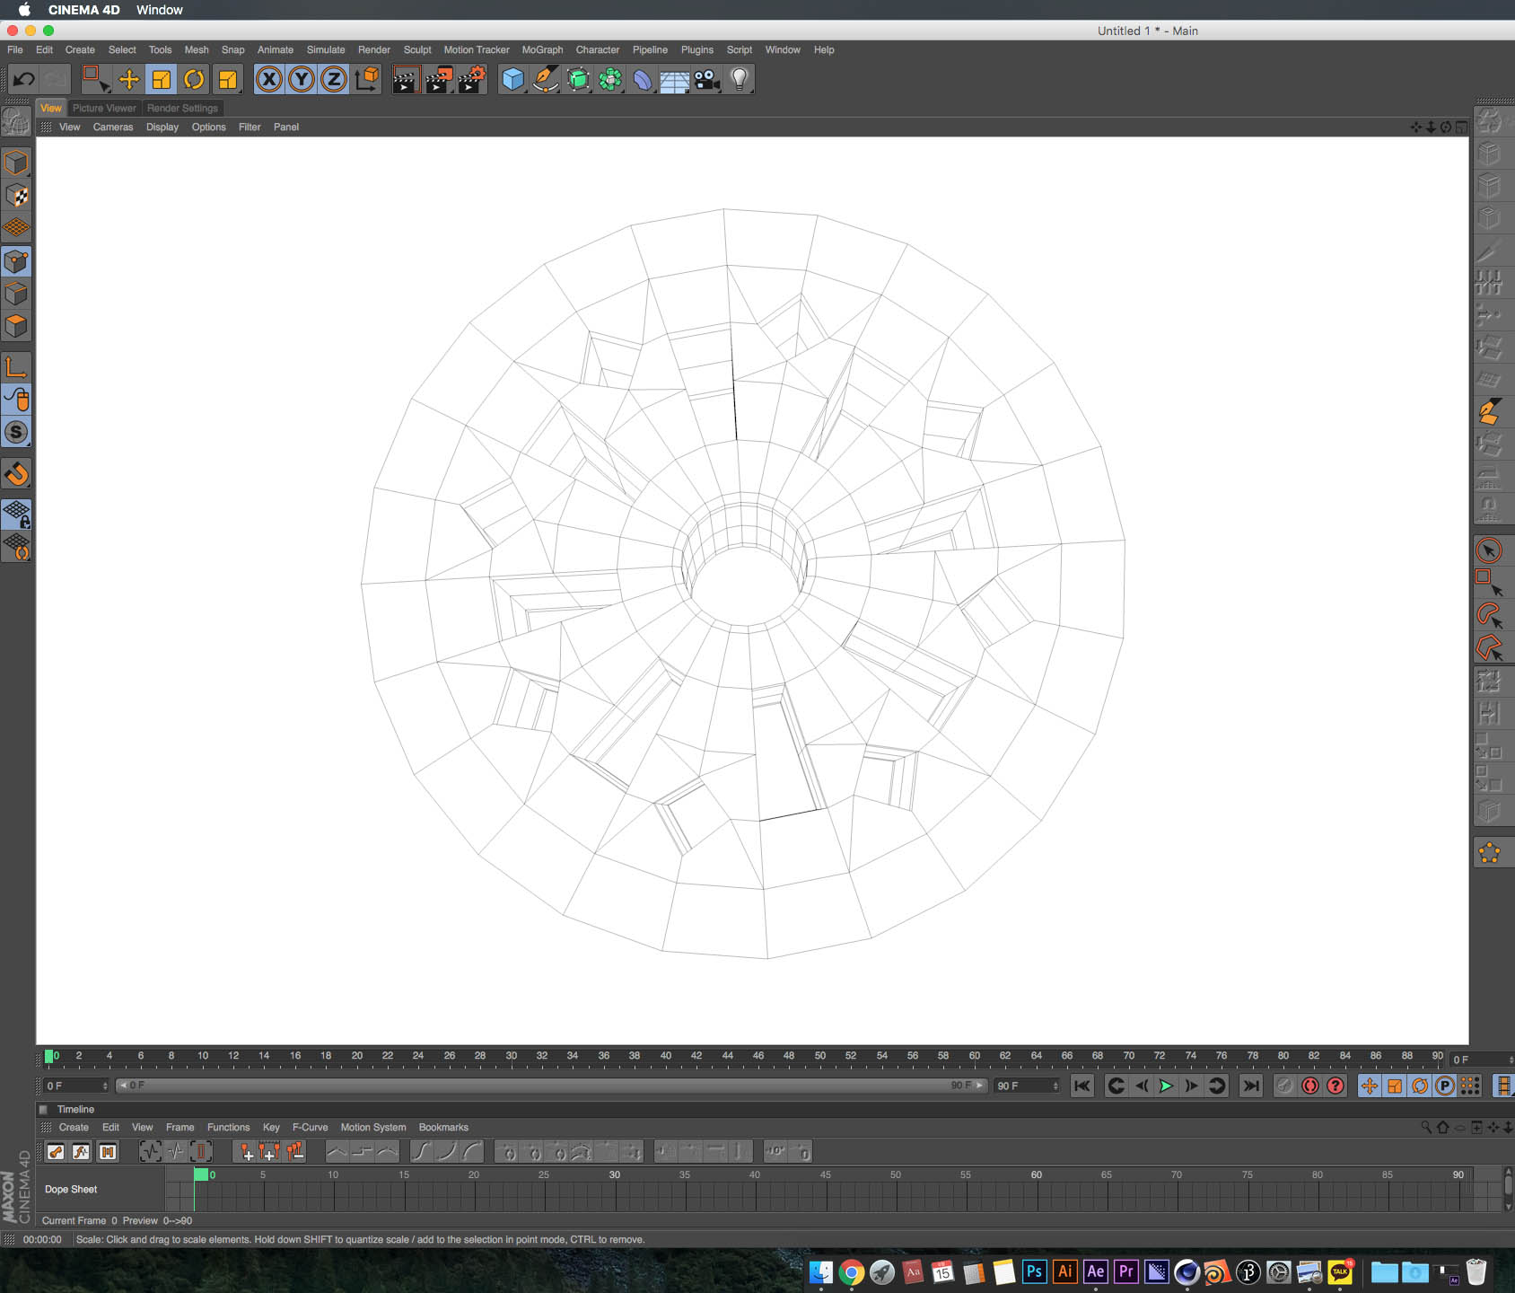Open the MoGraph array cloner icon

click(x=610, y=79)
